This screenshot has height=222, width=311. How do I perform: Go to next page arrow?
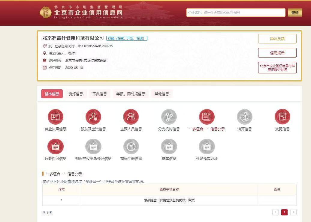point(293,212)
